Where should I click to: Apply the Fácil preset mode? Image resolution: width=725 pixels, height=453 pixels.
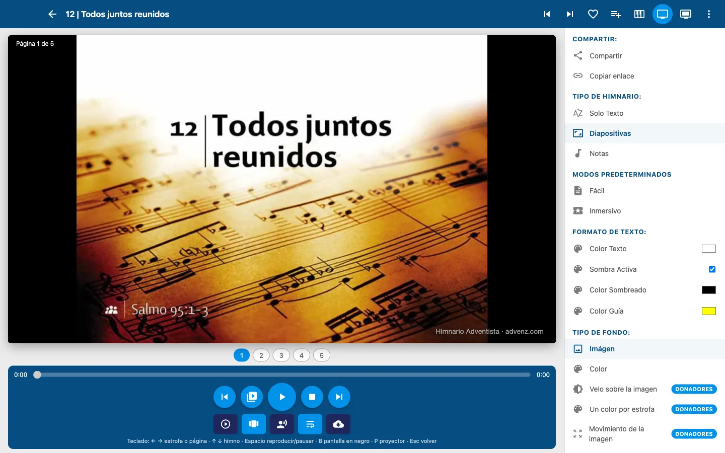pyautogui.click(x=644, y=191)
